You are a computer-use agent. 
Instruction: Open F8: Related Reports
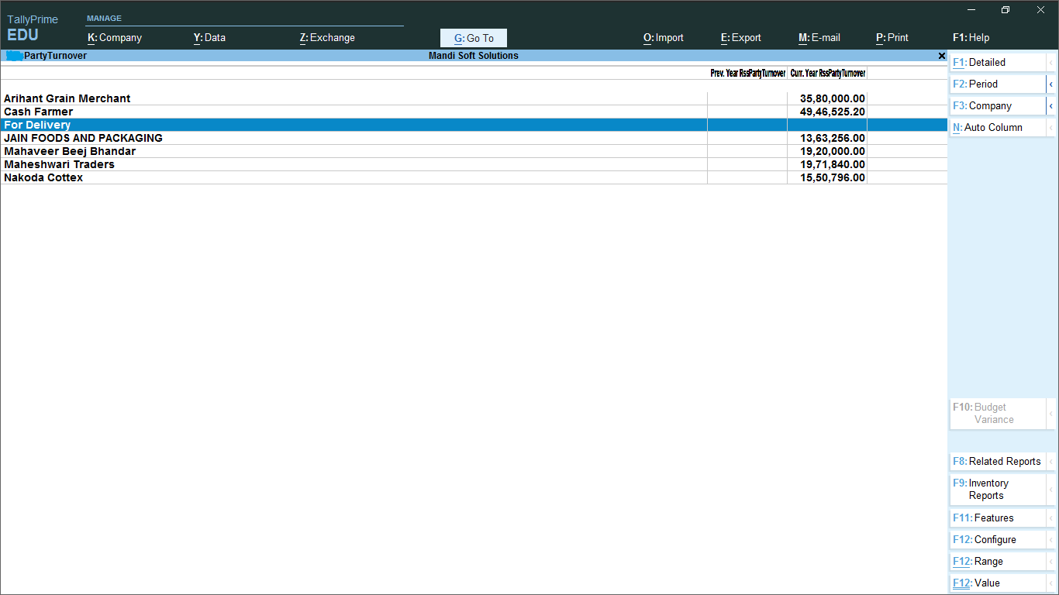(996, 462)
